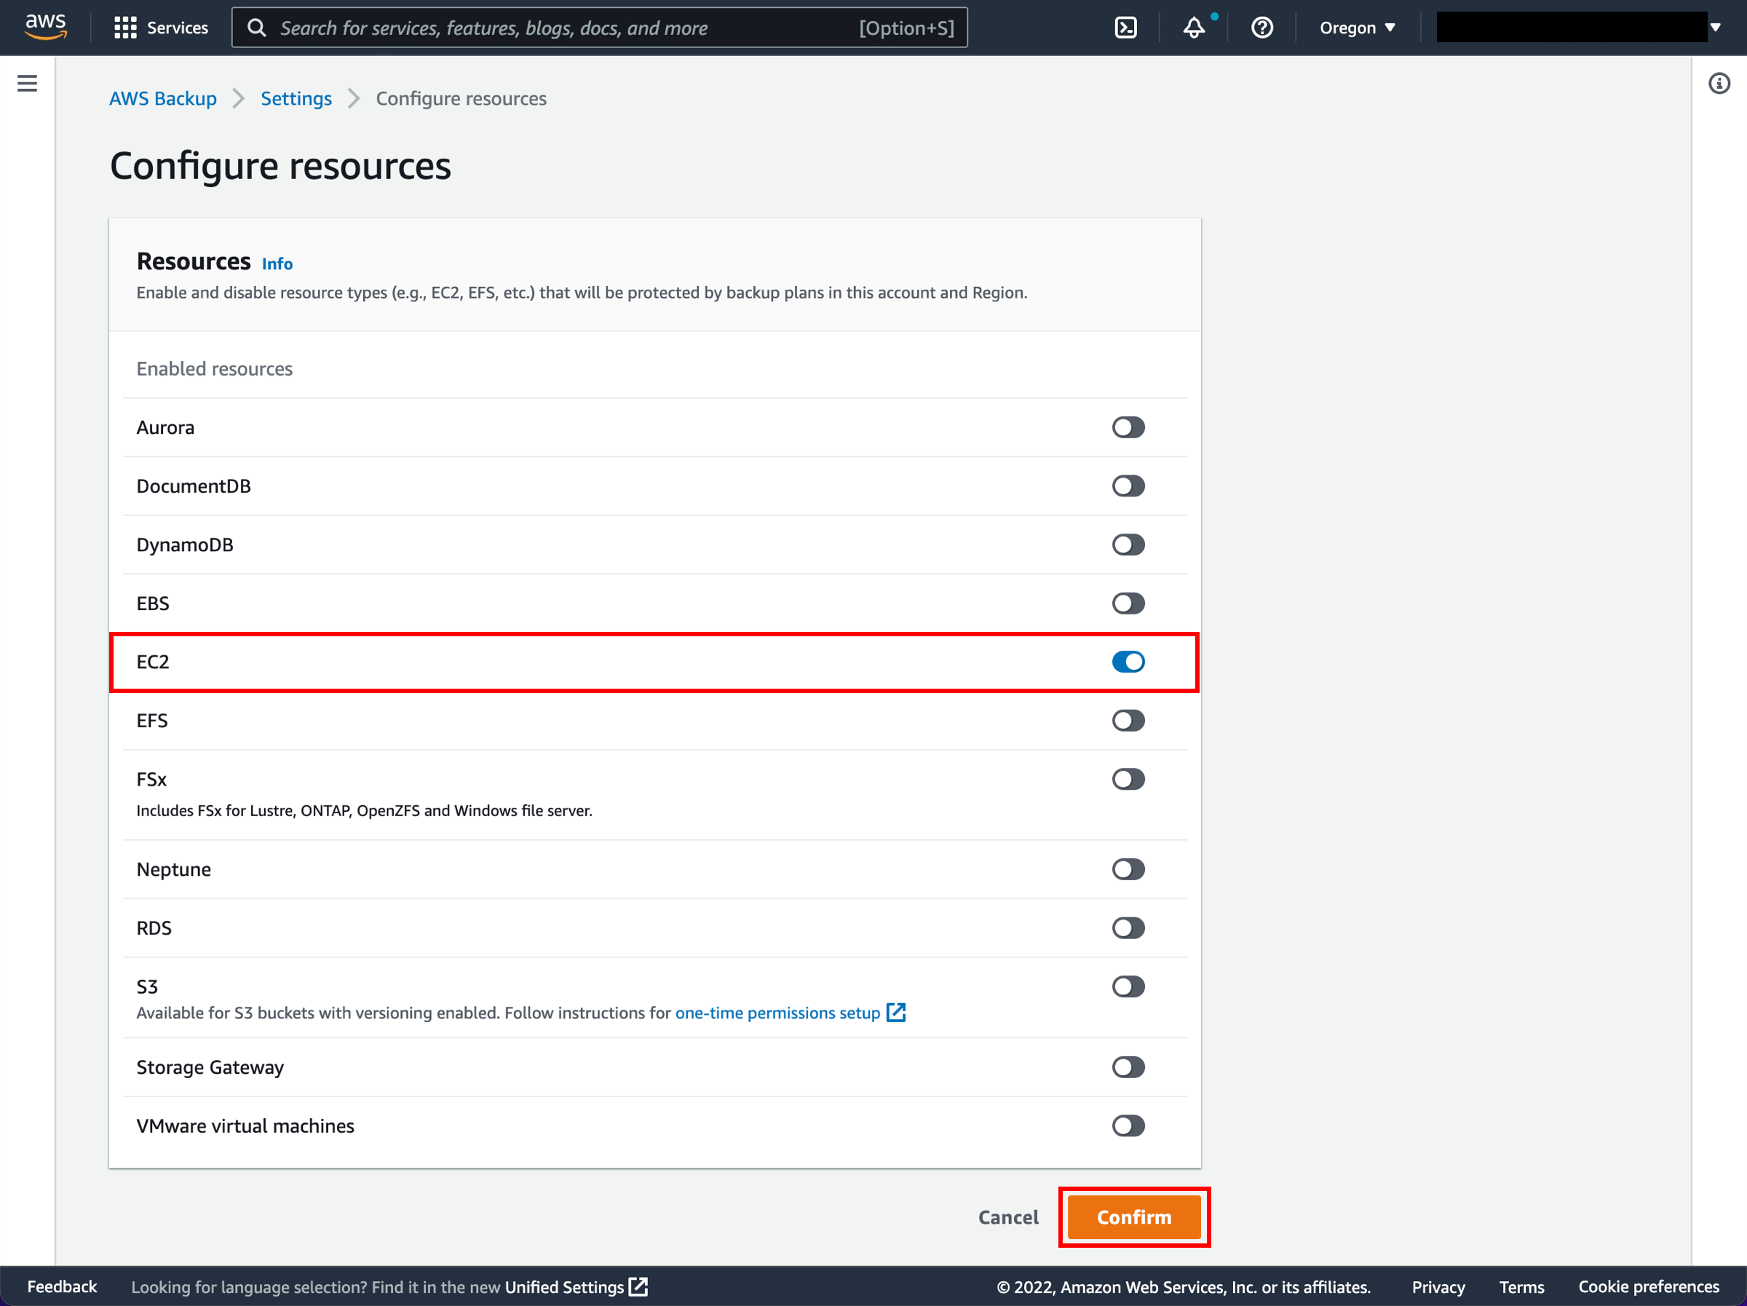
Task: Open the Resources Info link
Action: click(x=277, y=264)
